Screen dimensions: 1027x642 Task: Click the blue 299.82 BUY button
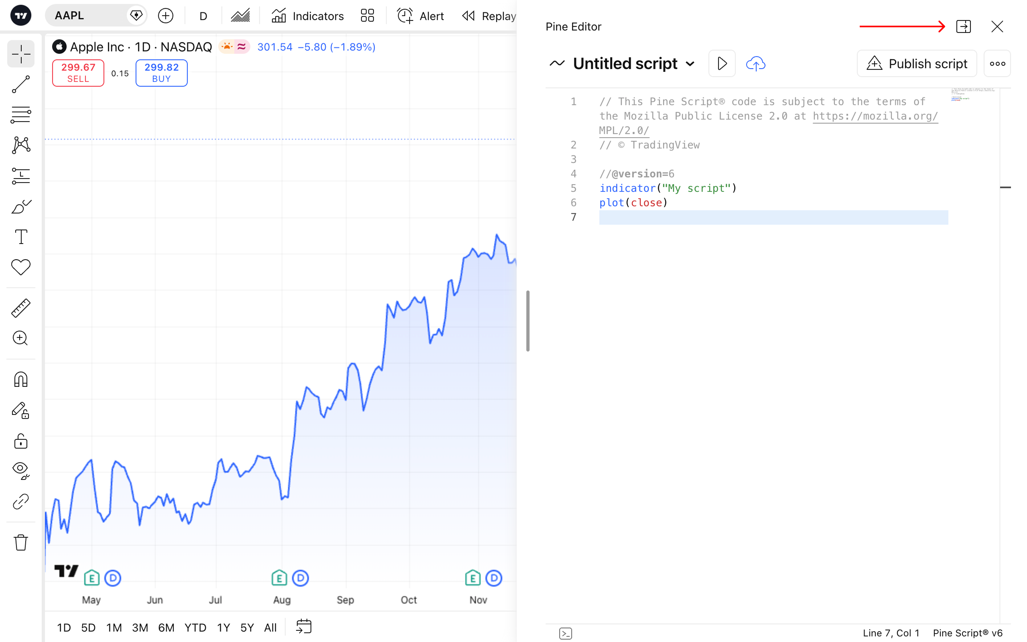point(162,73)
